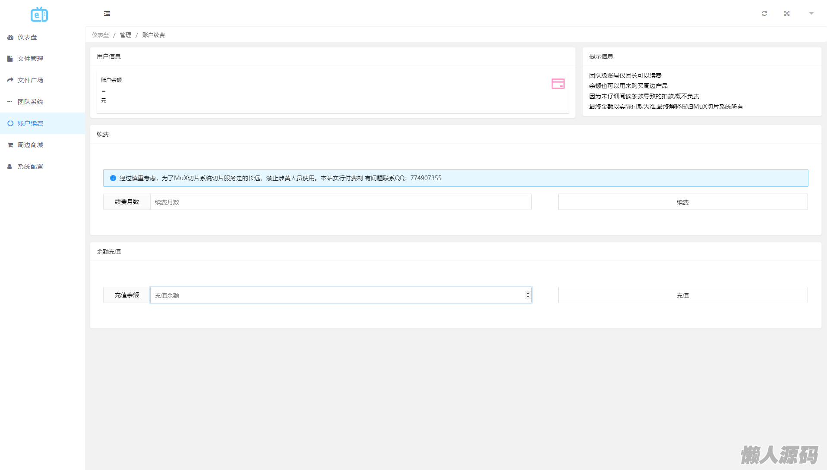Viewport: 827px width, 470px height.
Task: Focus the 续费月数 input field
Action: pyautogui.click(x=341, y=202)
